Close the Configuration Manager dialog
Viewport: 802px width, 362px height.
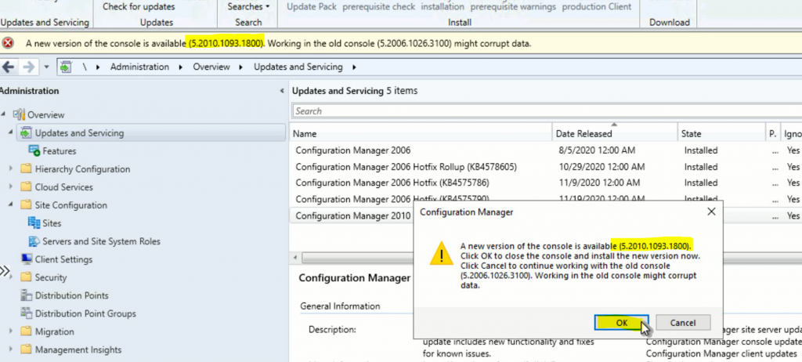pos(711,212)
